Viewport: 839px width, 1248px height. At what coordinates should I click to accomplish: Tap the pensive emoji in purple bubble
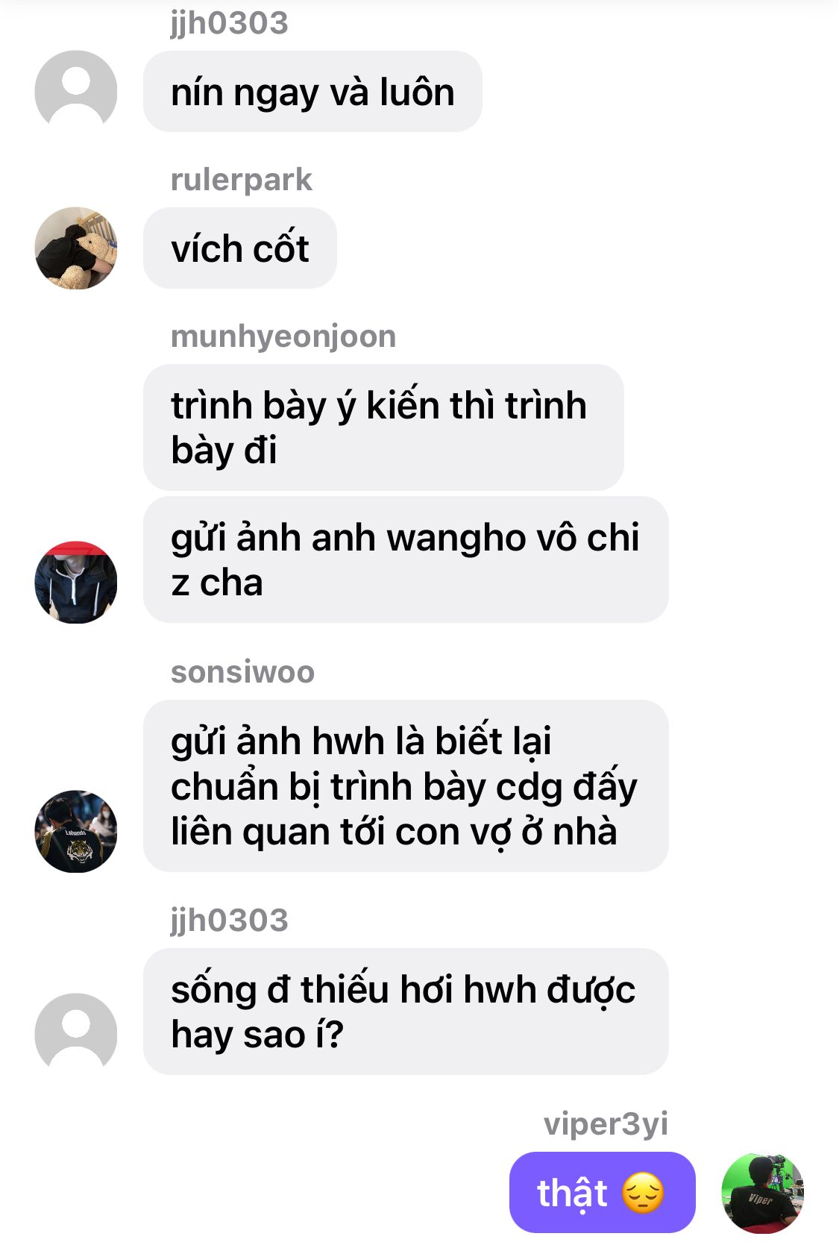(x=643, y=1193)
